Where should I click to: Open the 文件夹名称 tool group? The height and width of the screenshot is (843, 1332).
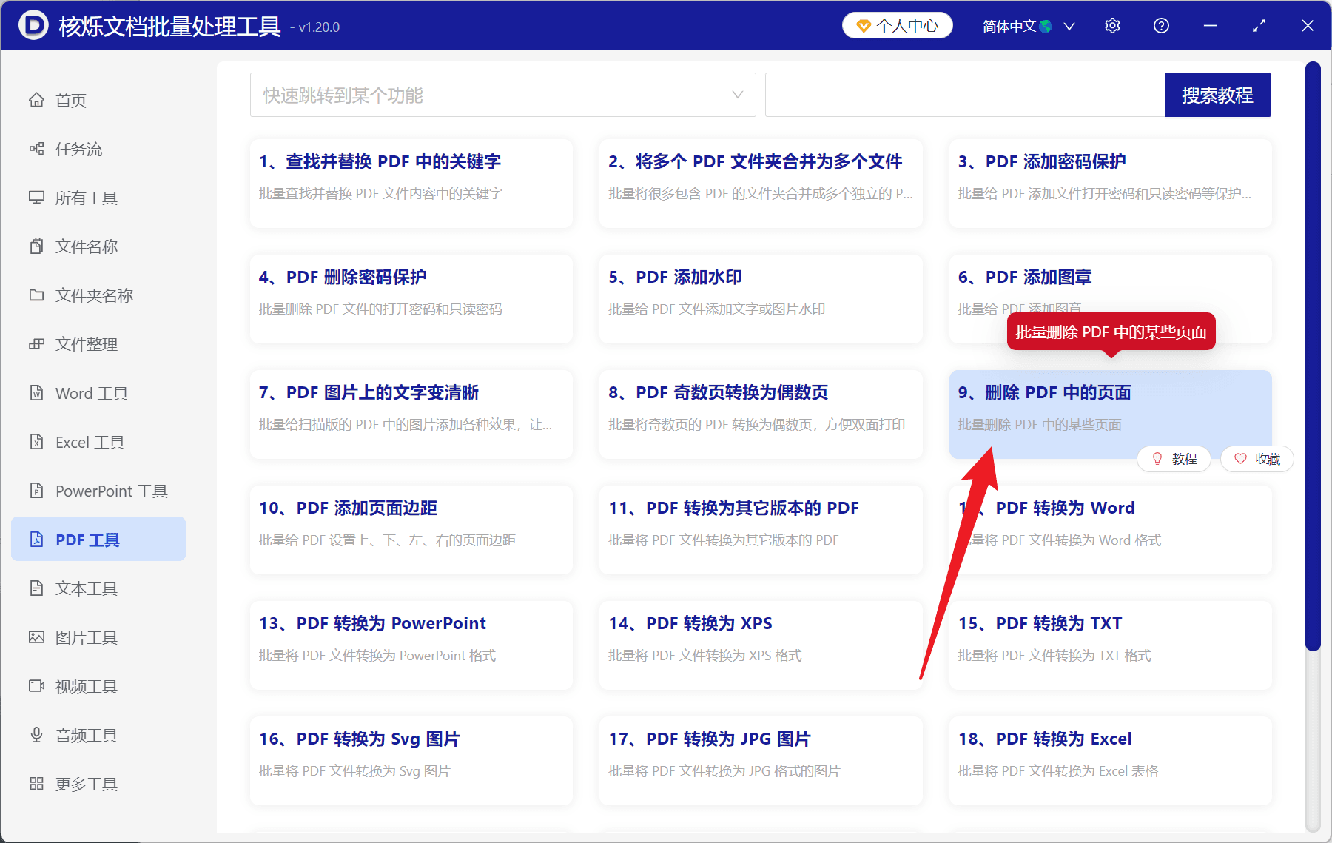click(94, 295)
